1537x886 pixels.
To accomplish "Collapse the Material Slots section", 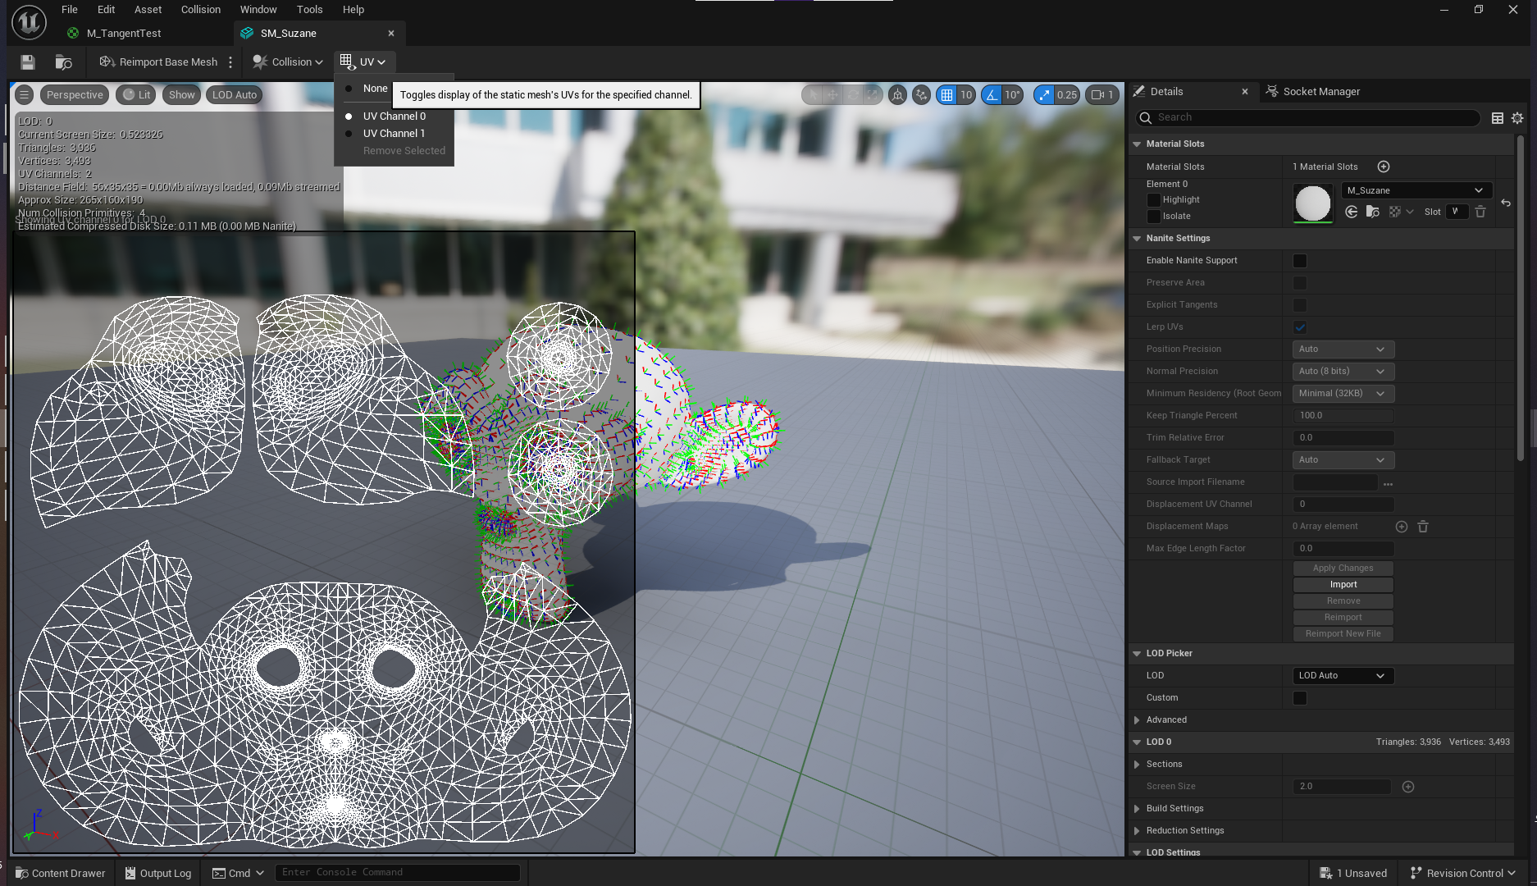I will click(1137, 144).
